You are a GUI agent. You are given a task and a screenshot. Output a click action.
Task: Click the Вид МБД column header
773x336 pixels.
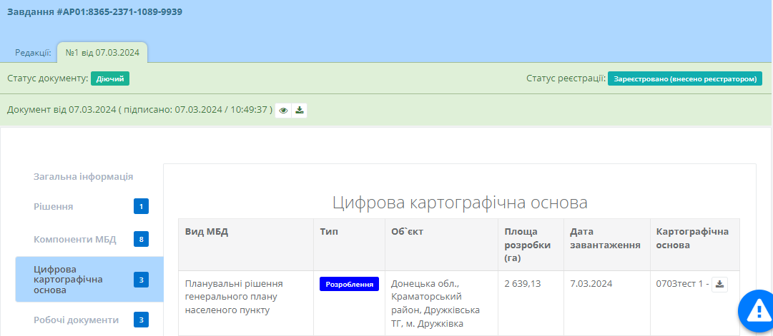[x=207, y=232]
